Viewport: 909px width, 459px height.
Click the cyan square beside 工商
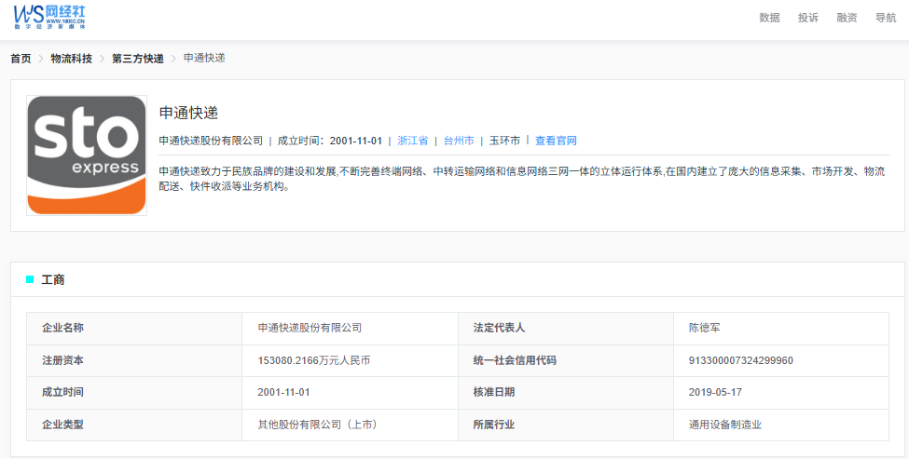click(x=30, y=280)
